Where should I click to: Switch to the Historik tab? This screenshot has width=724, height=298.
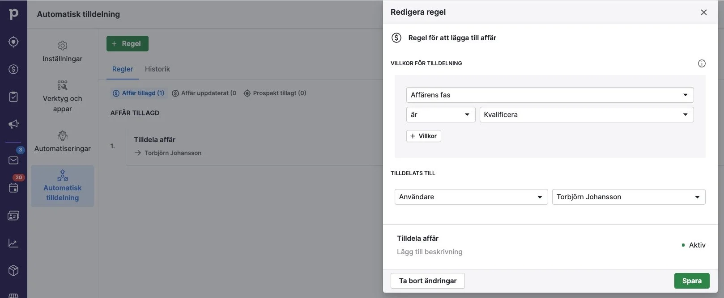tap(157, 69)
